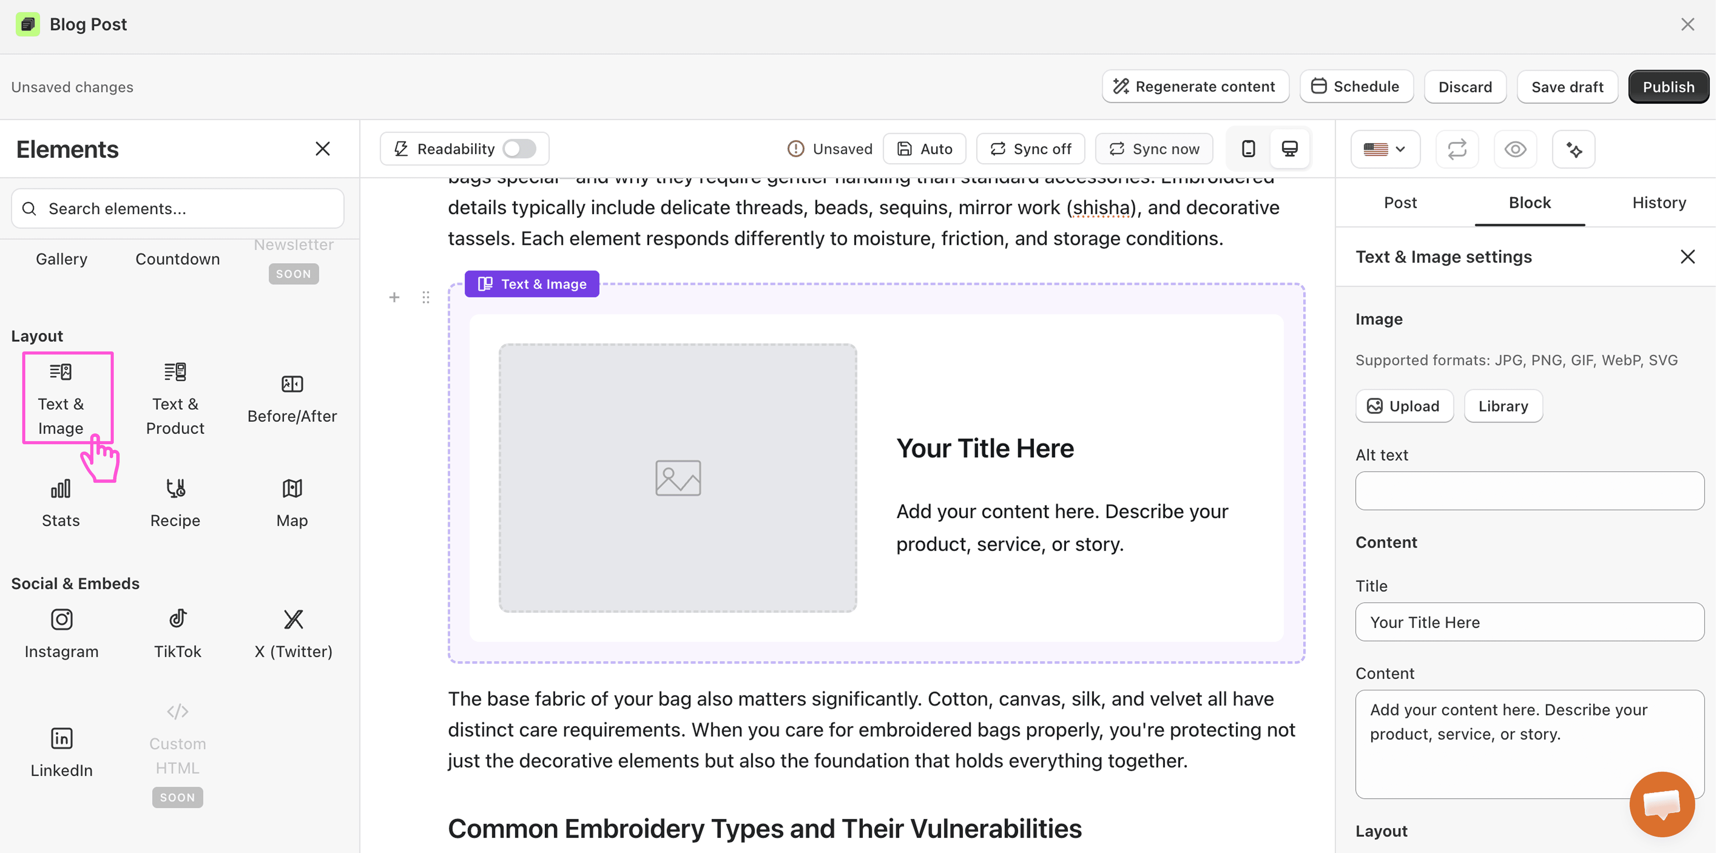
Task: Click the underlined word 'shisha'
Action: (1101, 208)
